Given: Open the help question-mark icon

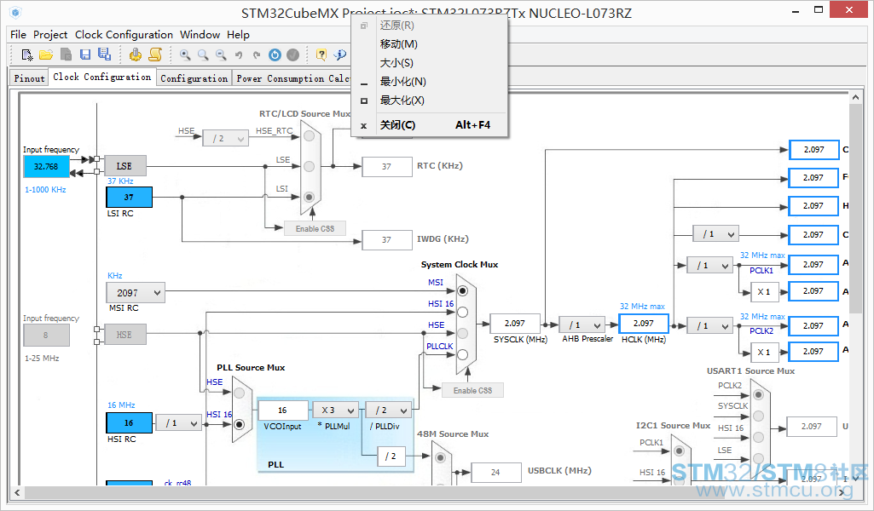Looking at the screenshot, I should pyautogui.click(x=321, y=55).
